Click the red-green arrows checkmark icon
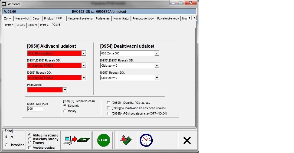 pyautogui.click(x=126, y=140)
